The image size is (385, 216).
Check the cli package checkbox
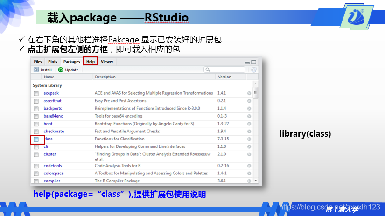pyautogui.click(x=36, y=147)
